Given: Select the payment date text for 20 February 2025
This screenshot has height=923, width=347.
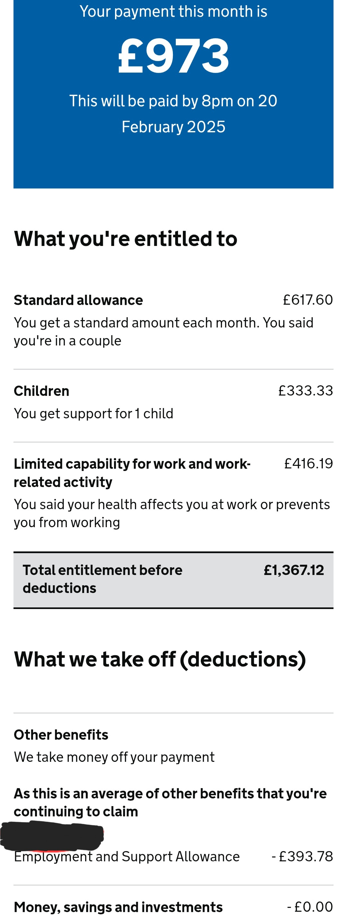Looking at the screenshot, I should [173, 114].
